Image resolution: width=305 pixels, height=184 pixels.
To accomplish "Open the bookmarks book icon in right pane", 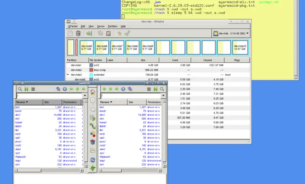I will click(130, 89).
